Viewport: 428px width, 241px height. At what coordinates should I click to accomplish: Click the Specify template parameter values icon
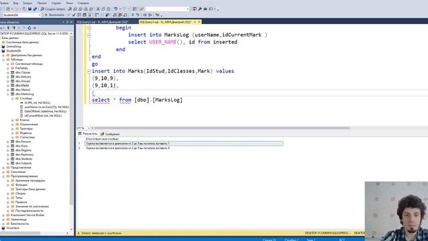[158, 15]
